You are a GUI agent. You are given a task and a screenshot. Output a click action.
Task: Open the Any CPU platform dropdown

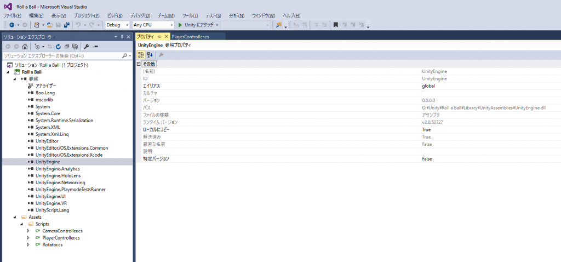point(171,25)
